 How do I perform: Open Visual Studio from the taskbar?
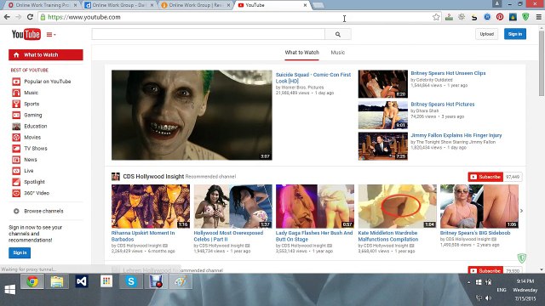82,281
